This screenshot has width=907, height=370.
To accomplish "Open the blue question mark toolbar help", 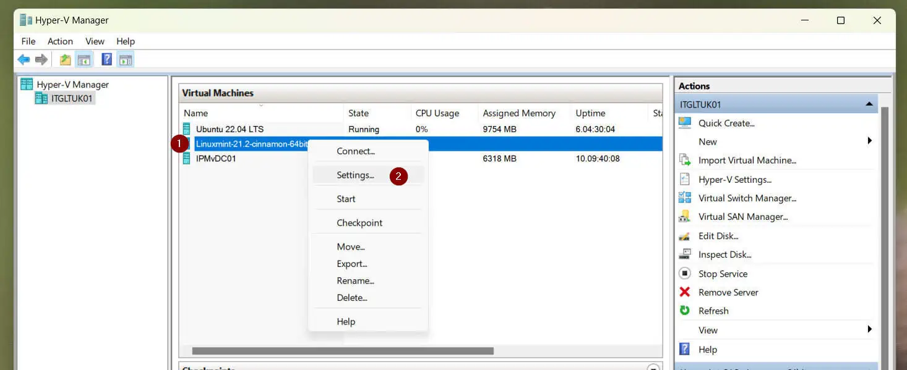I will coord(106,60).
